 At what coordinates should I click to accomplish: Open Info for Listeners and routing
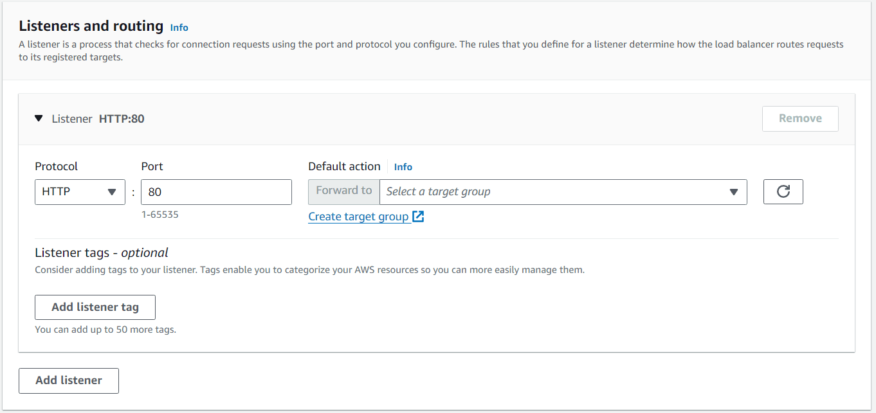tap(179, 27)
